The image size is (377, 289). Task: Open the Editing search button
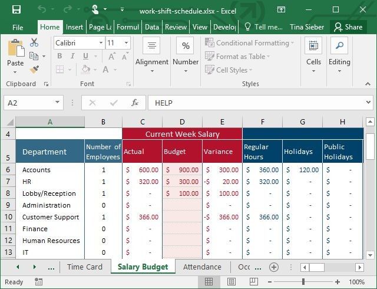point(339,52)
